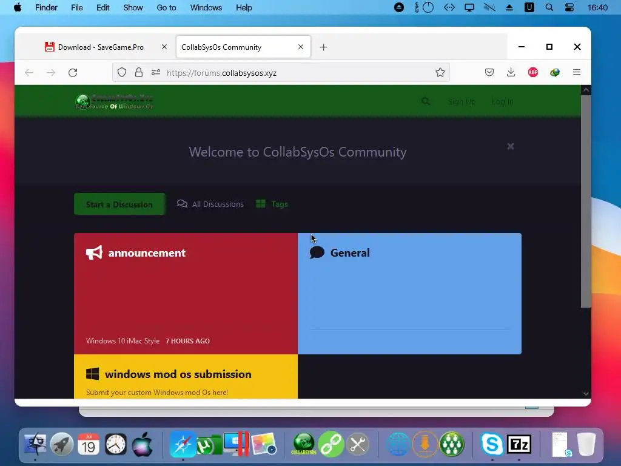Open the colorful Apple logo dock icon

tap(142, 444)
